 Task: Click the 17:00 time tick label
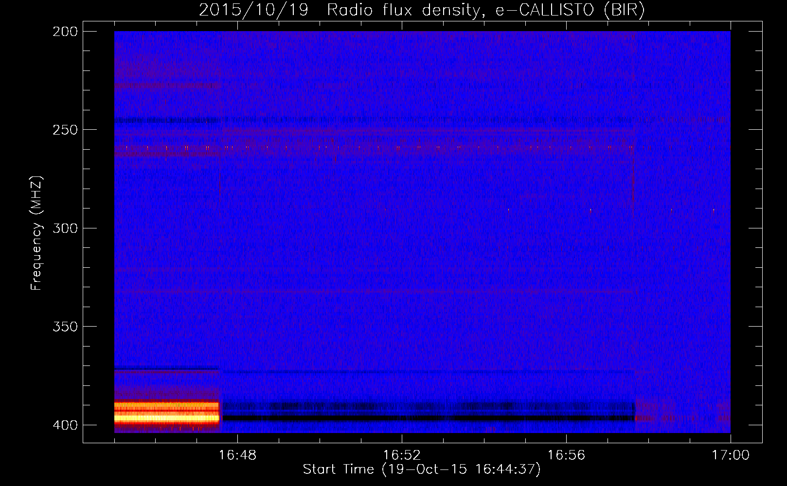pos(731,455)
